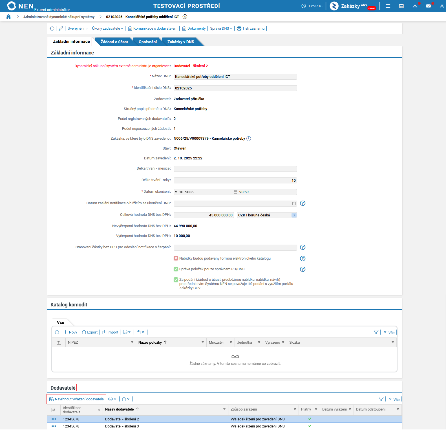Open the mail envelope notifications icon
Screen dimensions: 446x430
click(x=429, y=6)
